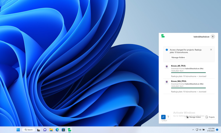Open folder path under Kroon_AR_TP.ifc
The image size is (221, 133).
[189, 76]
